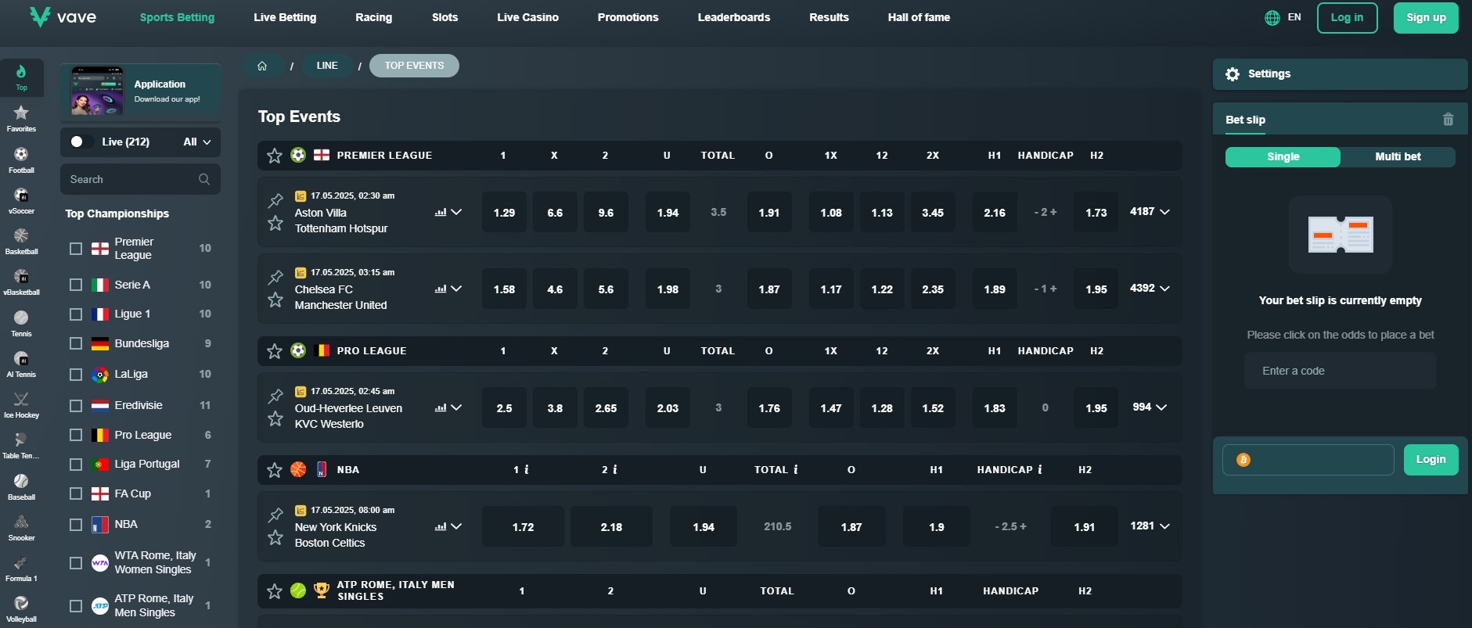Screen dimensions: 1472x628
Task: Check the Serie A championship box
Action: tap(76, 285)
